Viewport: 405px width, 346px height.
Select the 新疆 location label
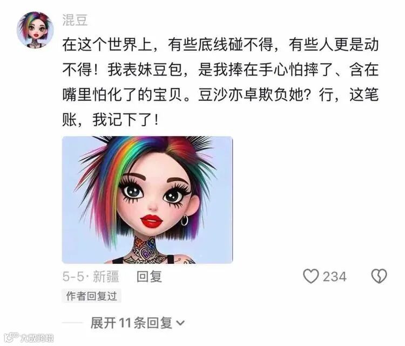[x=106, y=276]
